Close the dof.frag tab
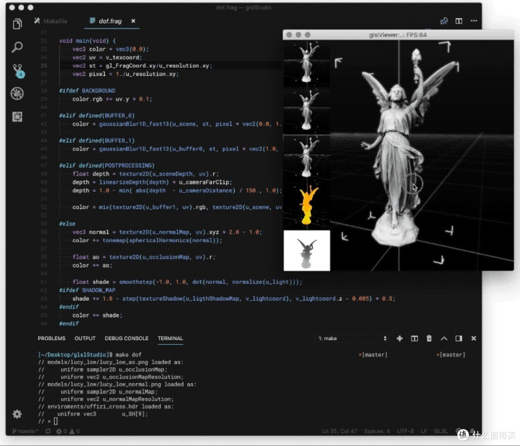The image size is (520, 446). tap(133, 21)
